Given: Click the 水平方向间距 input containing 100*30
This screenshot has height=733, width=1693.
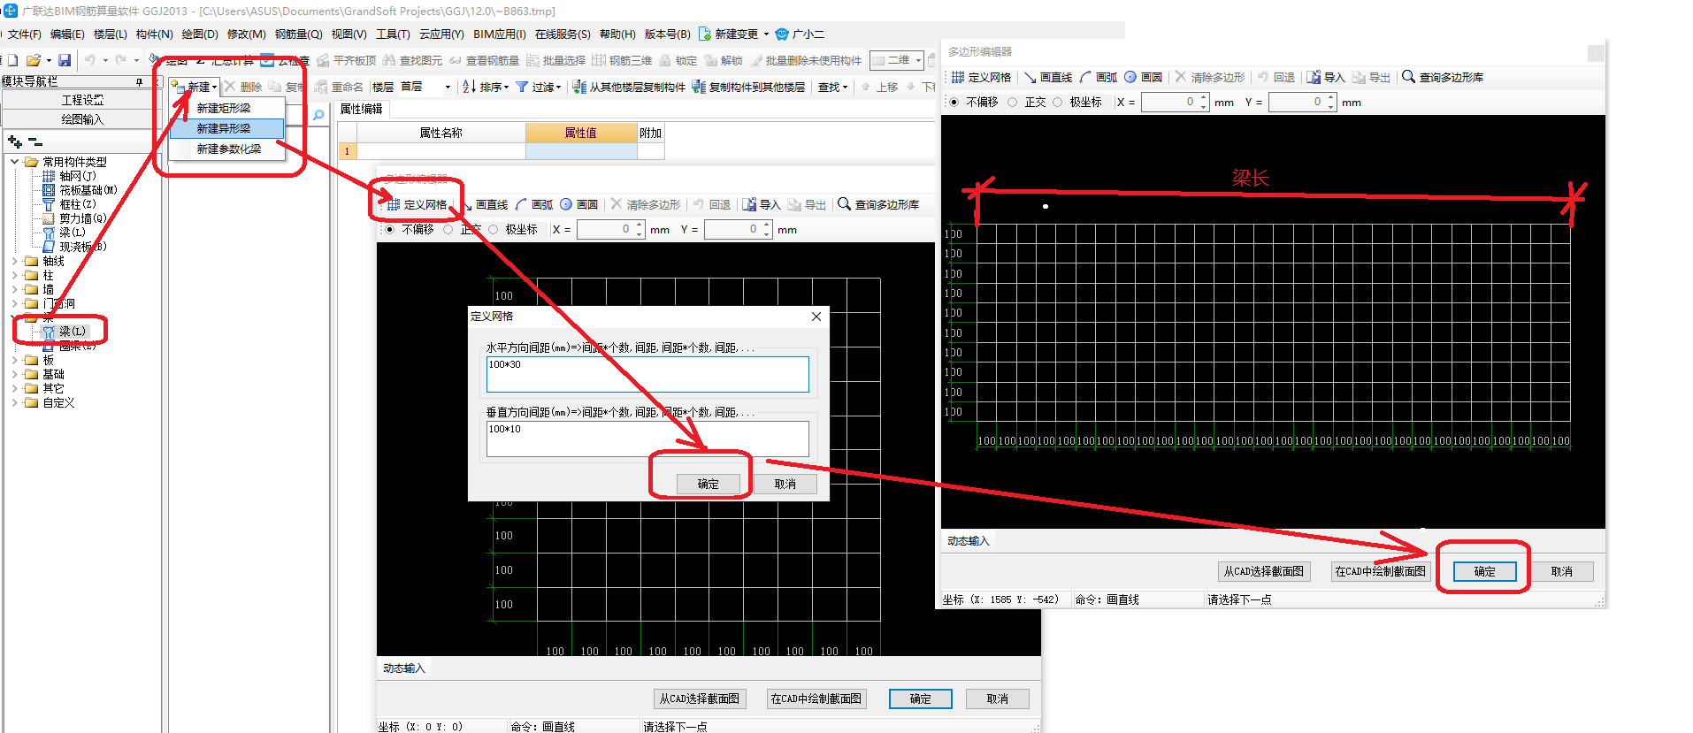Looking at the screenshot, I should point(647,374).
